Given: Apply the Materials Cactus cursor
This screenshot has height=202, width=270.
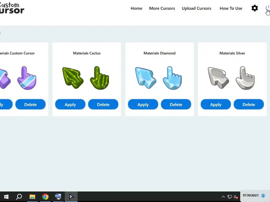Looking at the screenshot, I should click(x=70, y=104).
